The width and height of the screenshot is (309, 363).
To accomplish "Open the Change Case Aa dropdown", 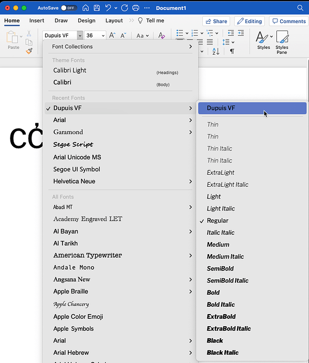I will 142,36.
